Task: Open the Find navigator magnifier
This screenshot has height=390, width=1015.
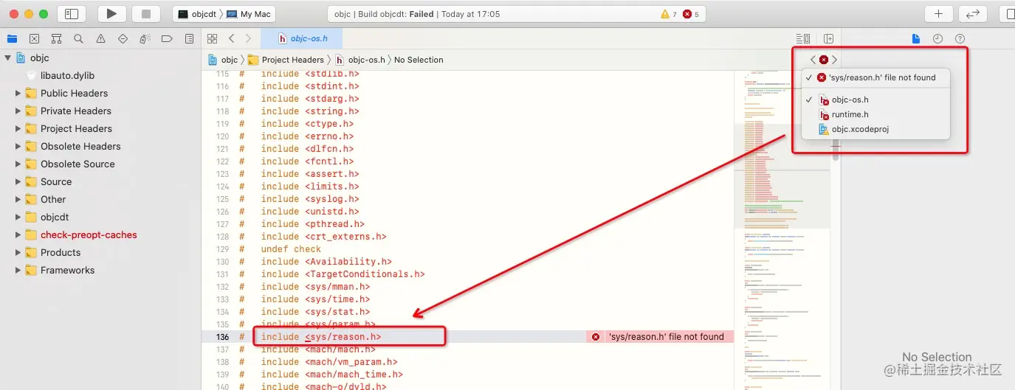Action: click(x=78, y=38)
